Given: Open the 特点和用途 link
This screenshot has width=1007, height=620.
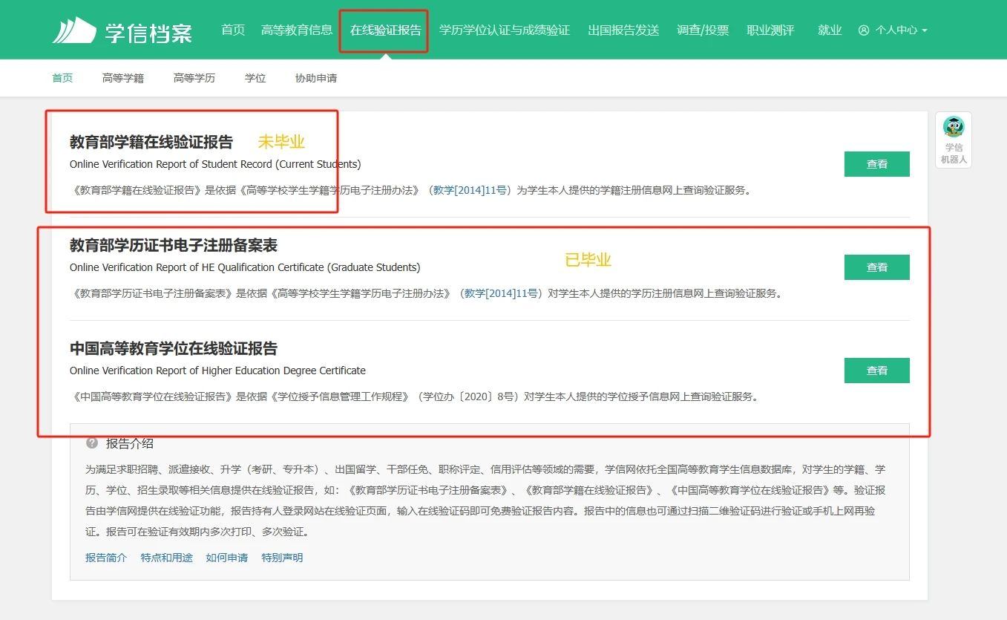Looking at the screenshot, I should (x=167, y=558).
